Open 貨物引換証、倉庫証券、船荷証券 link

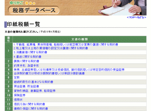[35, 91]
